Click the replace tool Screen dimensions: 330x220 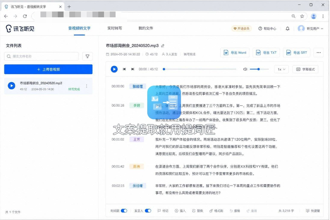pos(197,211)
